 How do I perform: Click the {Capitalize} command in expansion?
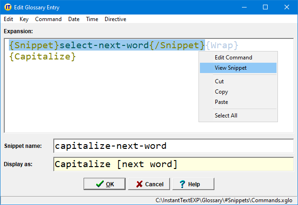coord(43,57)
